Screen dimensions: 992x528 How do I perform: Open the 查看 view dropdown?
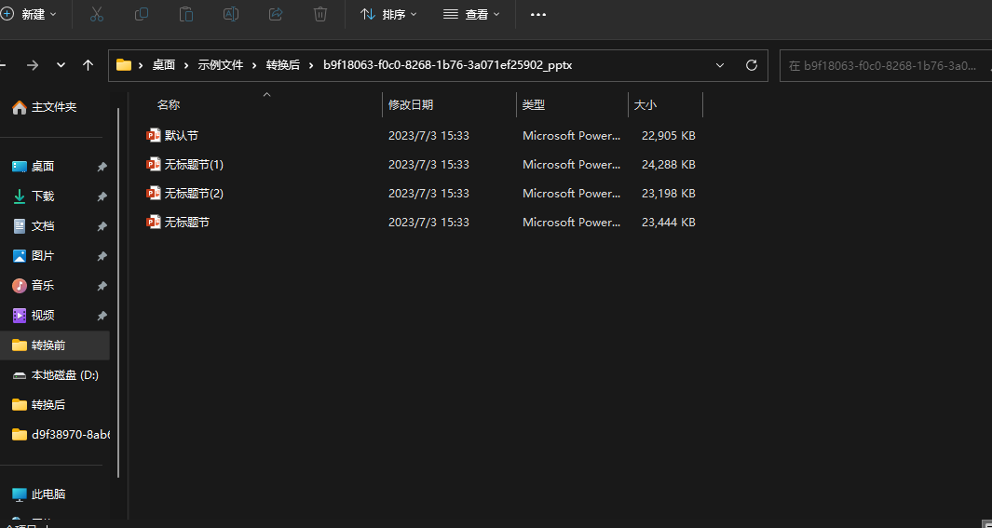[x=471, y=14]
